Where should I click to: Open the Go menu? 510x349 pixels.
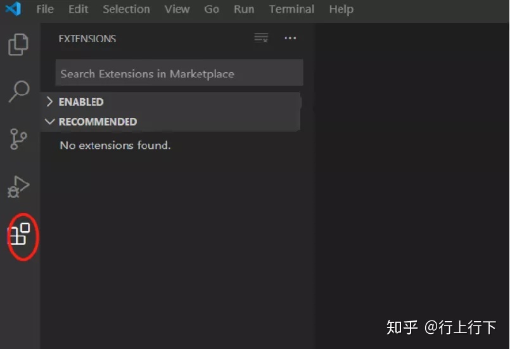[x=212, y=9]
